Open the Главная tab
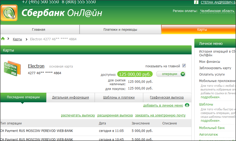Image resolution: width=236 pixels, height=141 pixels. click(40, 29)
